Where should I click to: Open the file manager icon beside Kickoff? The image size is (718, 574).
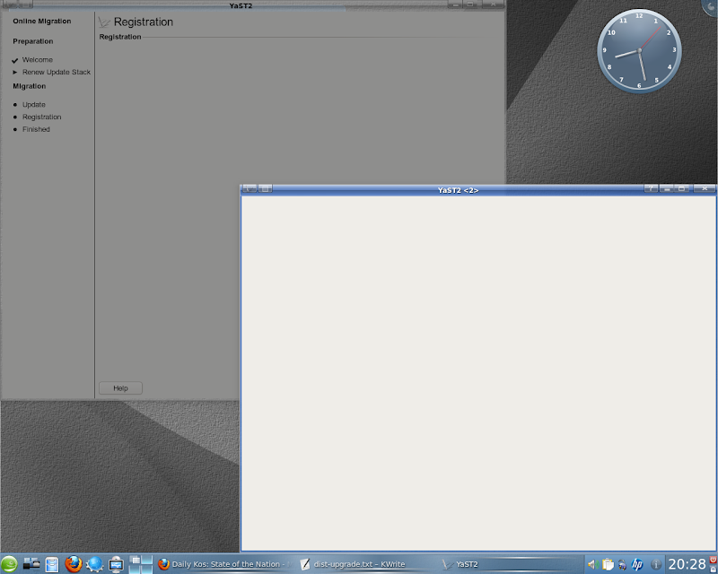click(x=31, y=564)
